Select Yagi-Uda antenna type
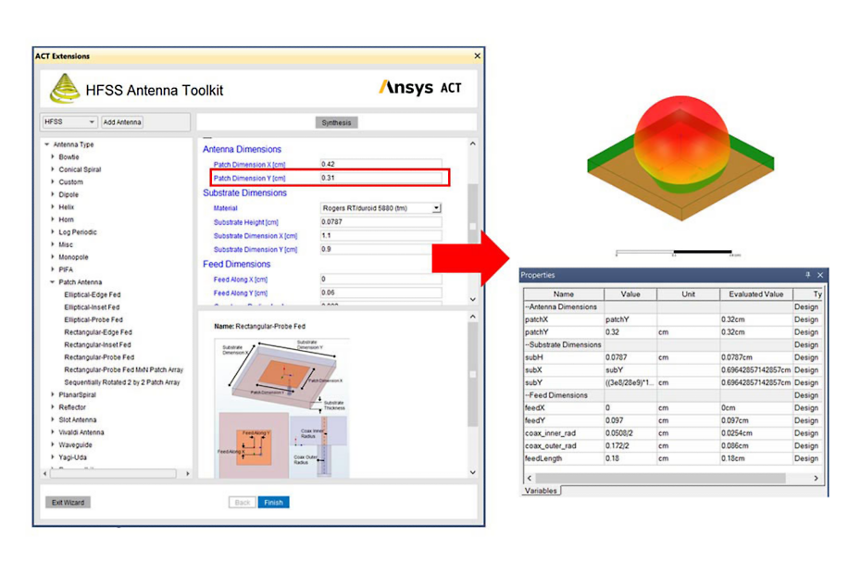The image size is (861, 574). (72, 457)
